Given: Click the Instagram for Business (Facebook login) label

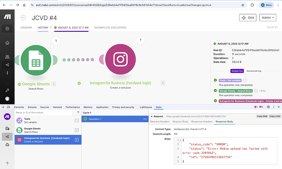Looking at the screenshot, I should (x=120, y=83).
